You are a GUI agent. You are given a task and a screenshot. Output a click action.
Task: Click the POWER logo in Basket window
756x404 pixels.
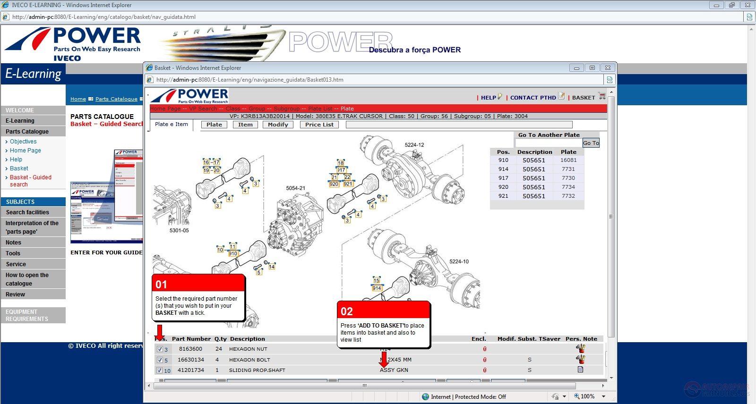[189, 96]
